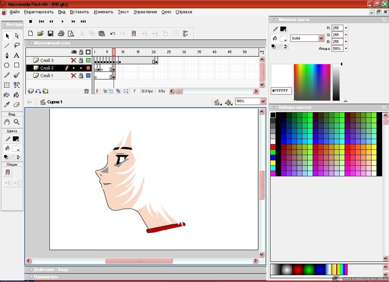Click the Сцена 1 scene label

coord(55,102)
